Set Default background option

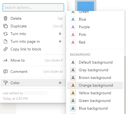95,62
